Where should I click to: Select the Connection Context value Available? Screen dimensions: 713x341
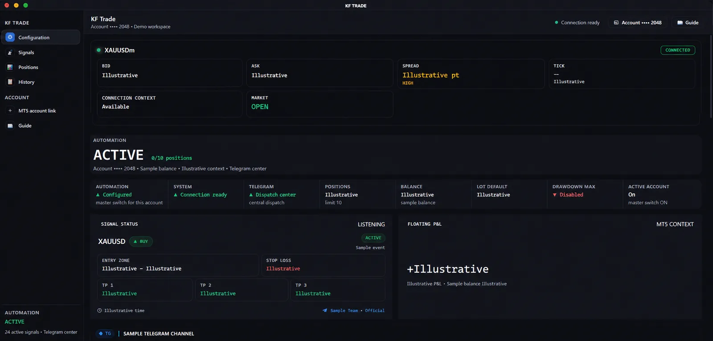115,107
